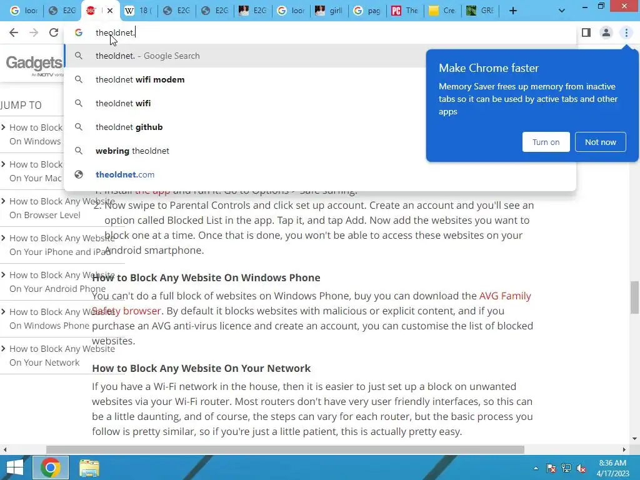Screen dimensions: 640x480
Task: Expand the tab search chevron
Action: point(562,11)
